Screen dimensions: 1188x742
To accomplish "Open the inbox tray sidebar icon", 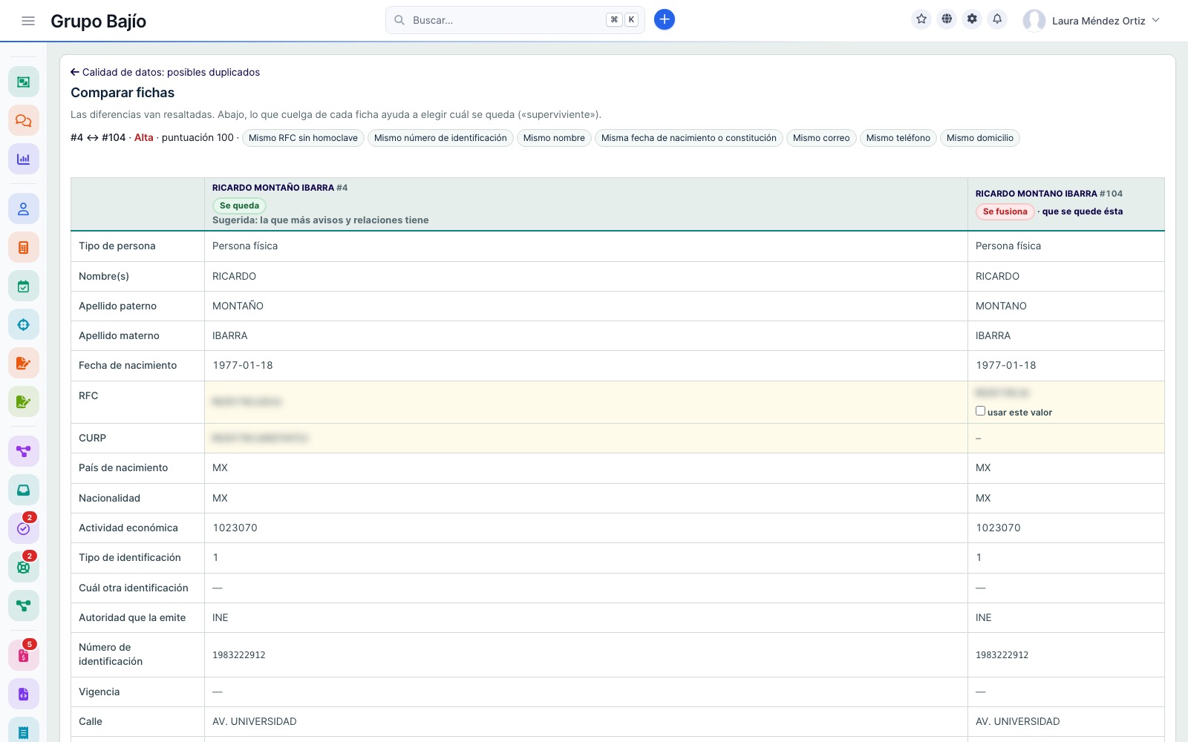I will pos(24,490).
